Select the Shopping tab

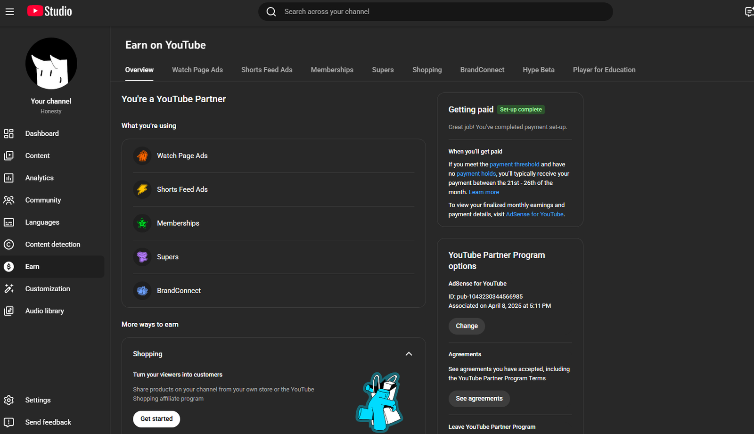pos(427,70)
